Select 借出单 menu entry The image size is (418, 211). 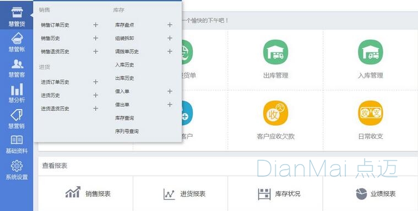(x=122, y=105)
